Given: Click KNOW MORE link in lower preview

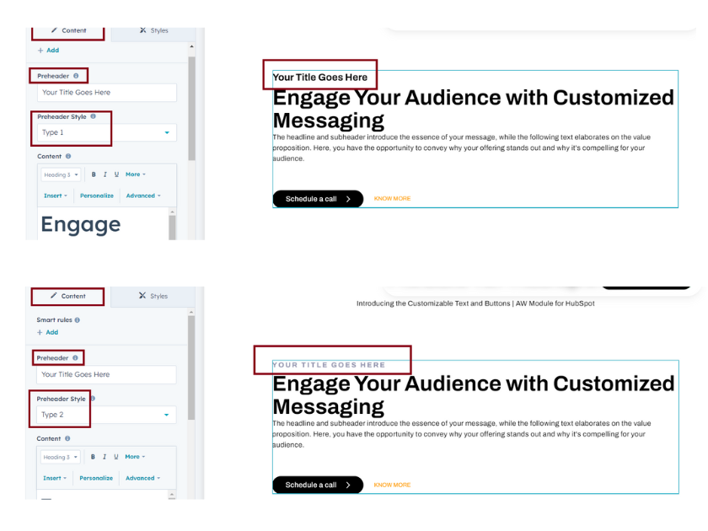Looking at the screenshot, I should tap(392, 485).
